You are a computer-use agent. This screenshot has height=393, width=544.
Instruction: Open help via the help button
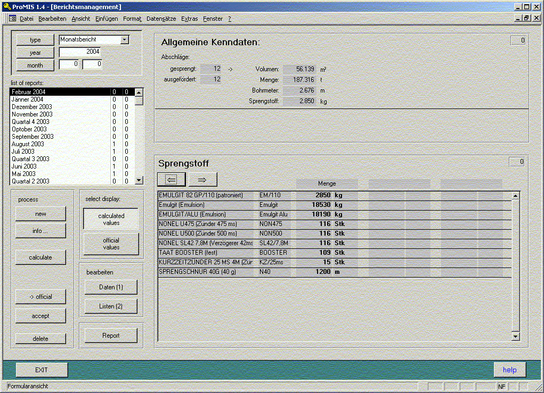(x=509, y=370)
